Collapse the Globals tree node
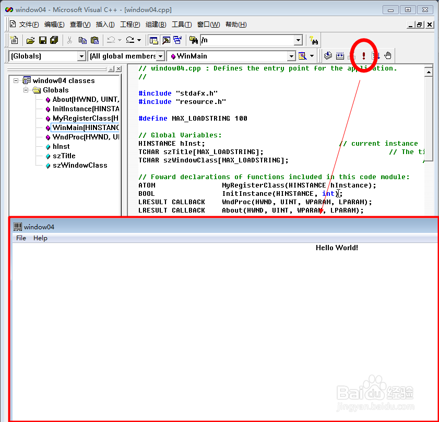Viewport: 439px width, 422px height. (x=26, y=90)
